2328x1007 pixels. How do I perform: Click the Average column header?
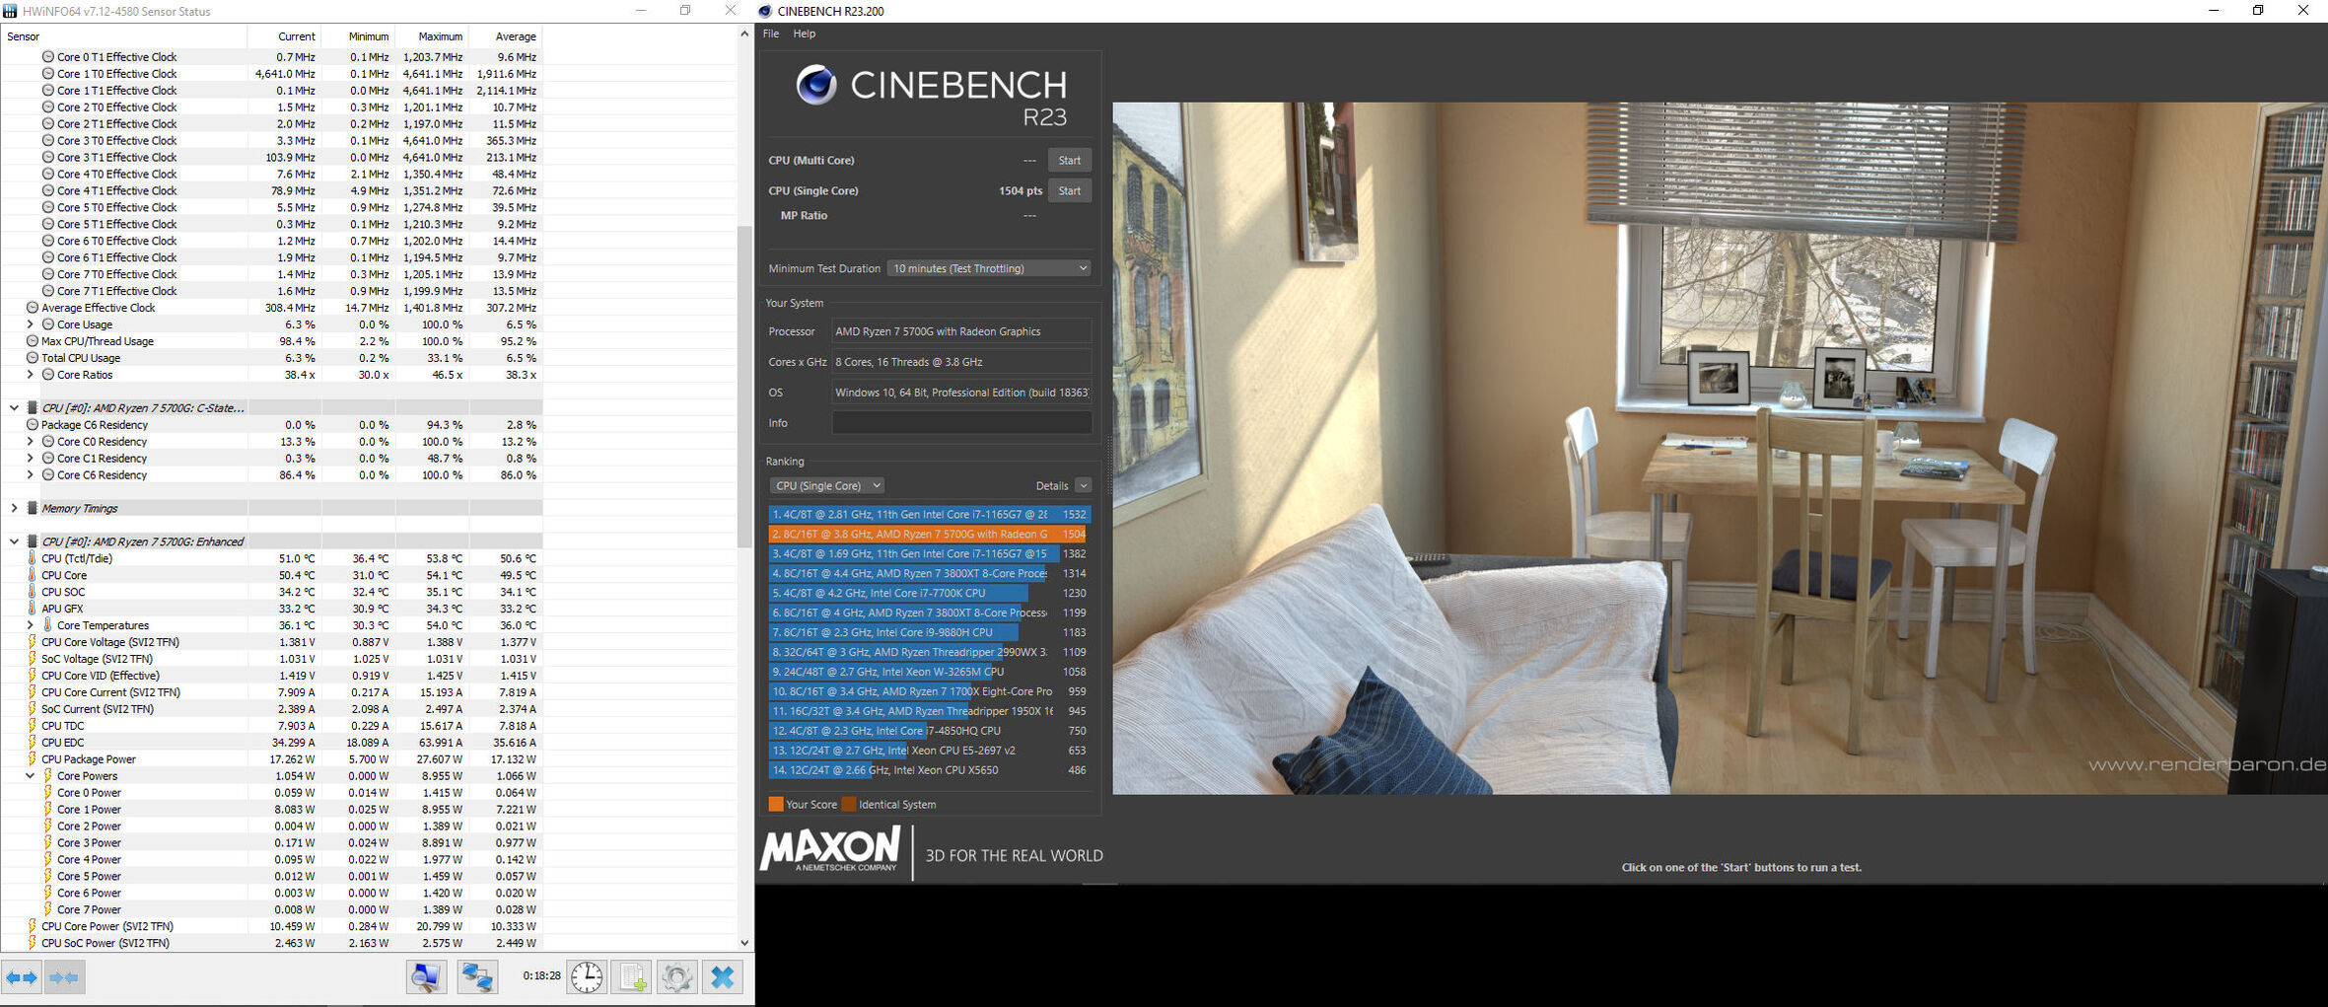506,36
